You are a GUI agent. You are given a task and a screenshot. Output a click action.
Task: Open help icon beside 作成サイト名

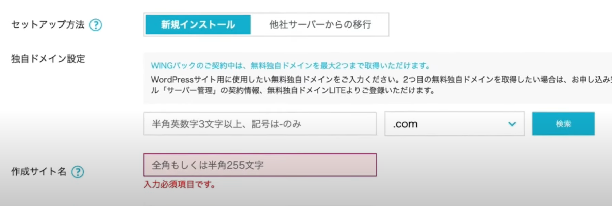coord(78,172)
